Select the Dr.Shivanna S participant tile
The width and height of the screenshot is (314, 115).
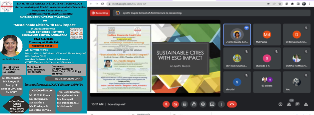[x=297, y=34]
